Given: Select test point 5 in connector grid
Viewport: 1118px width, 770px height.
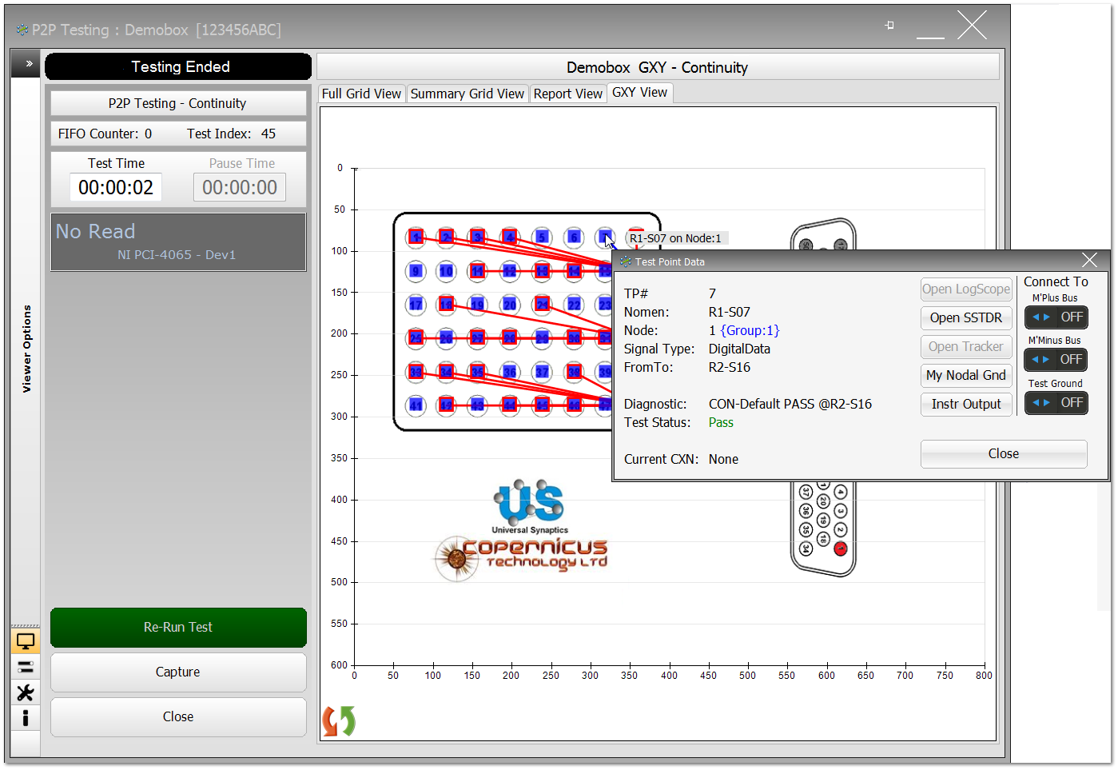Looking at the screenshot, I should pos(542,237).
